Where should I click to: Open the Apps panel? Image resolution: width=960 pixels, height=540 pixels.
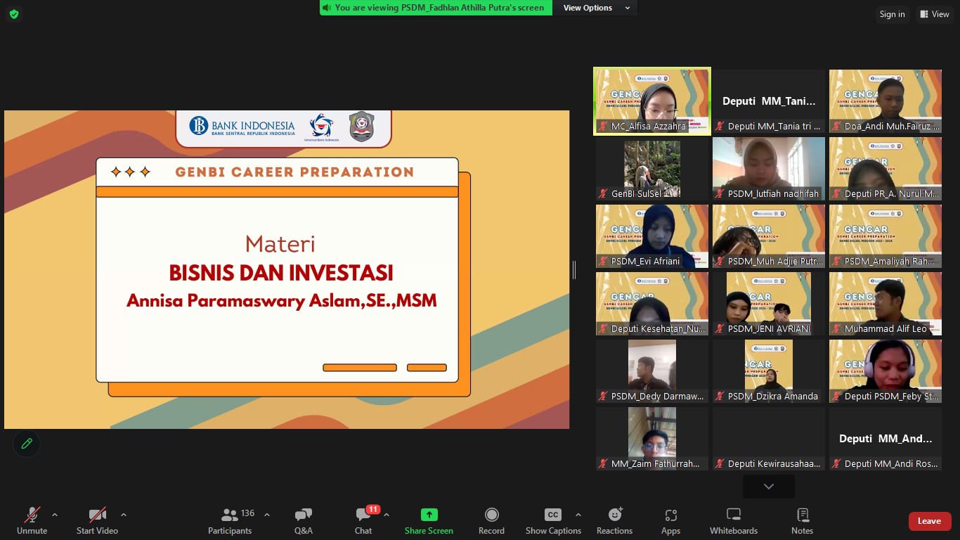(x=670, y=520)
